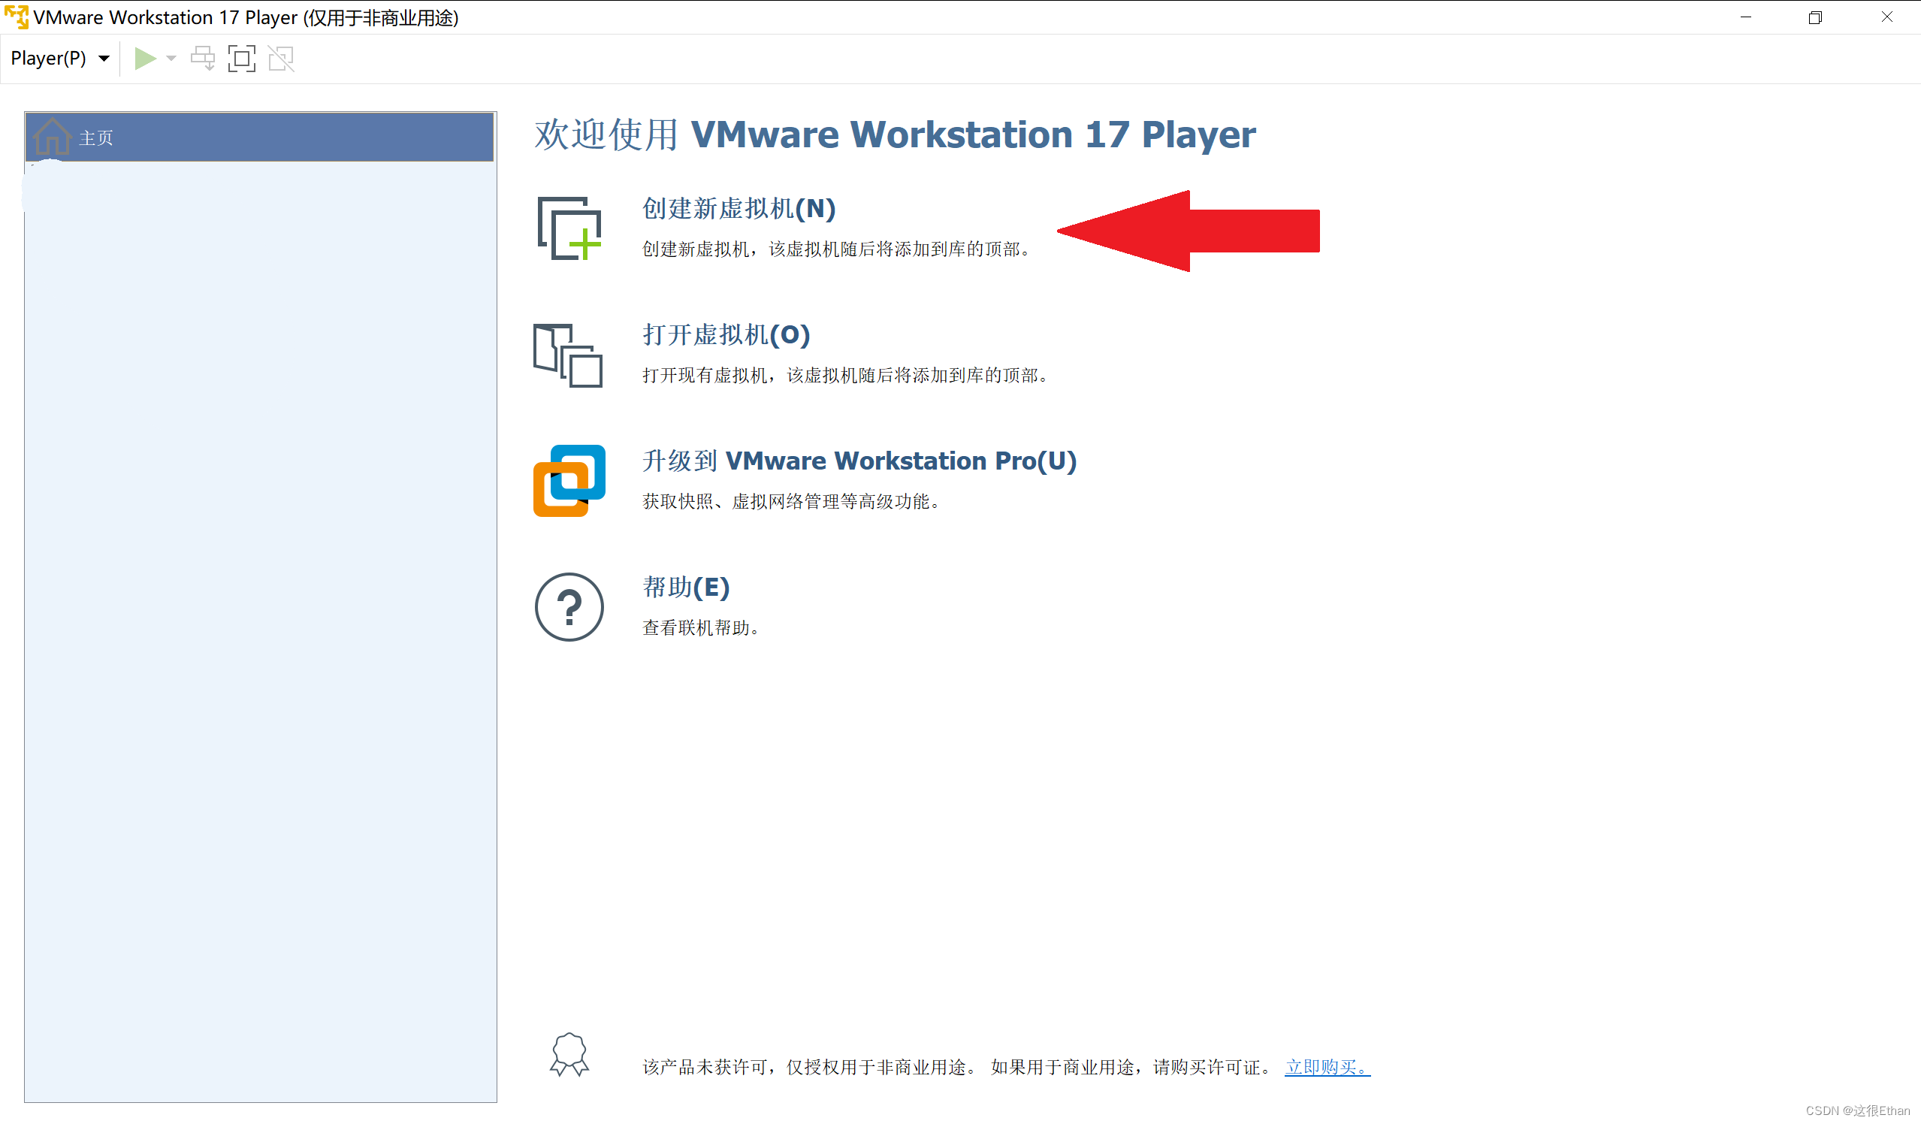Viewport: 1921px width, 1124px height.
Task: Click the enter full screen toolbar icon
Action: (242, 59)
